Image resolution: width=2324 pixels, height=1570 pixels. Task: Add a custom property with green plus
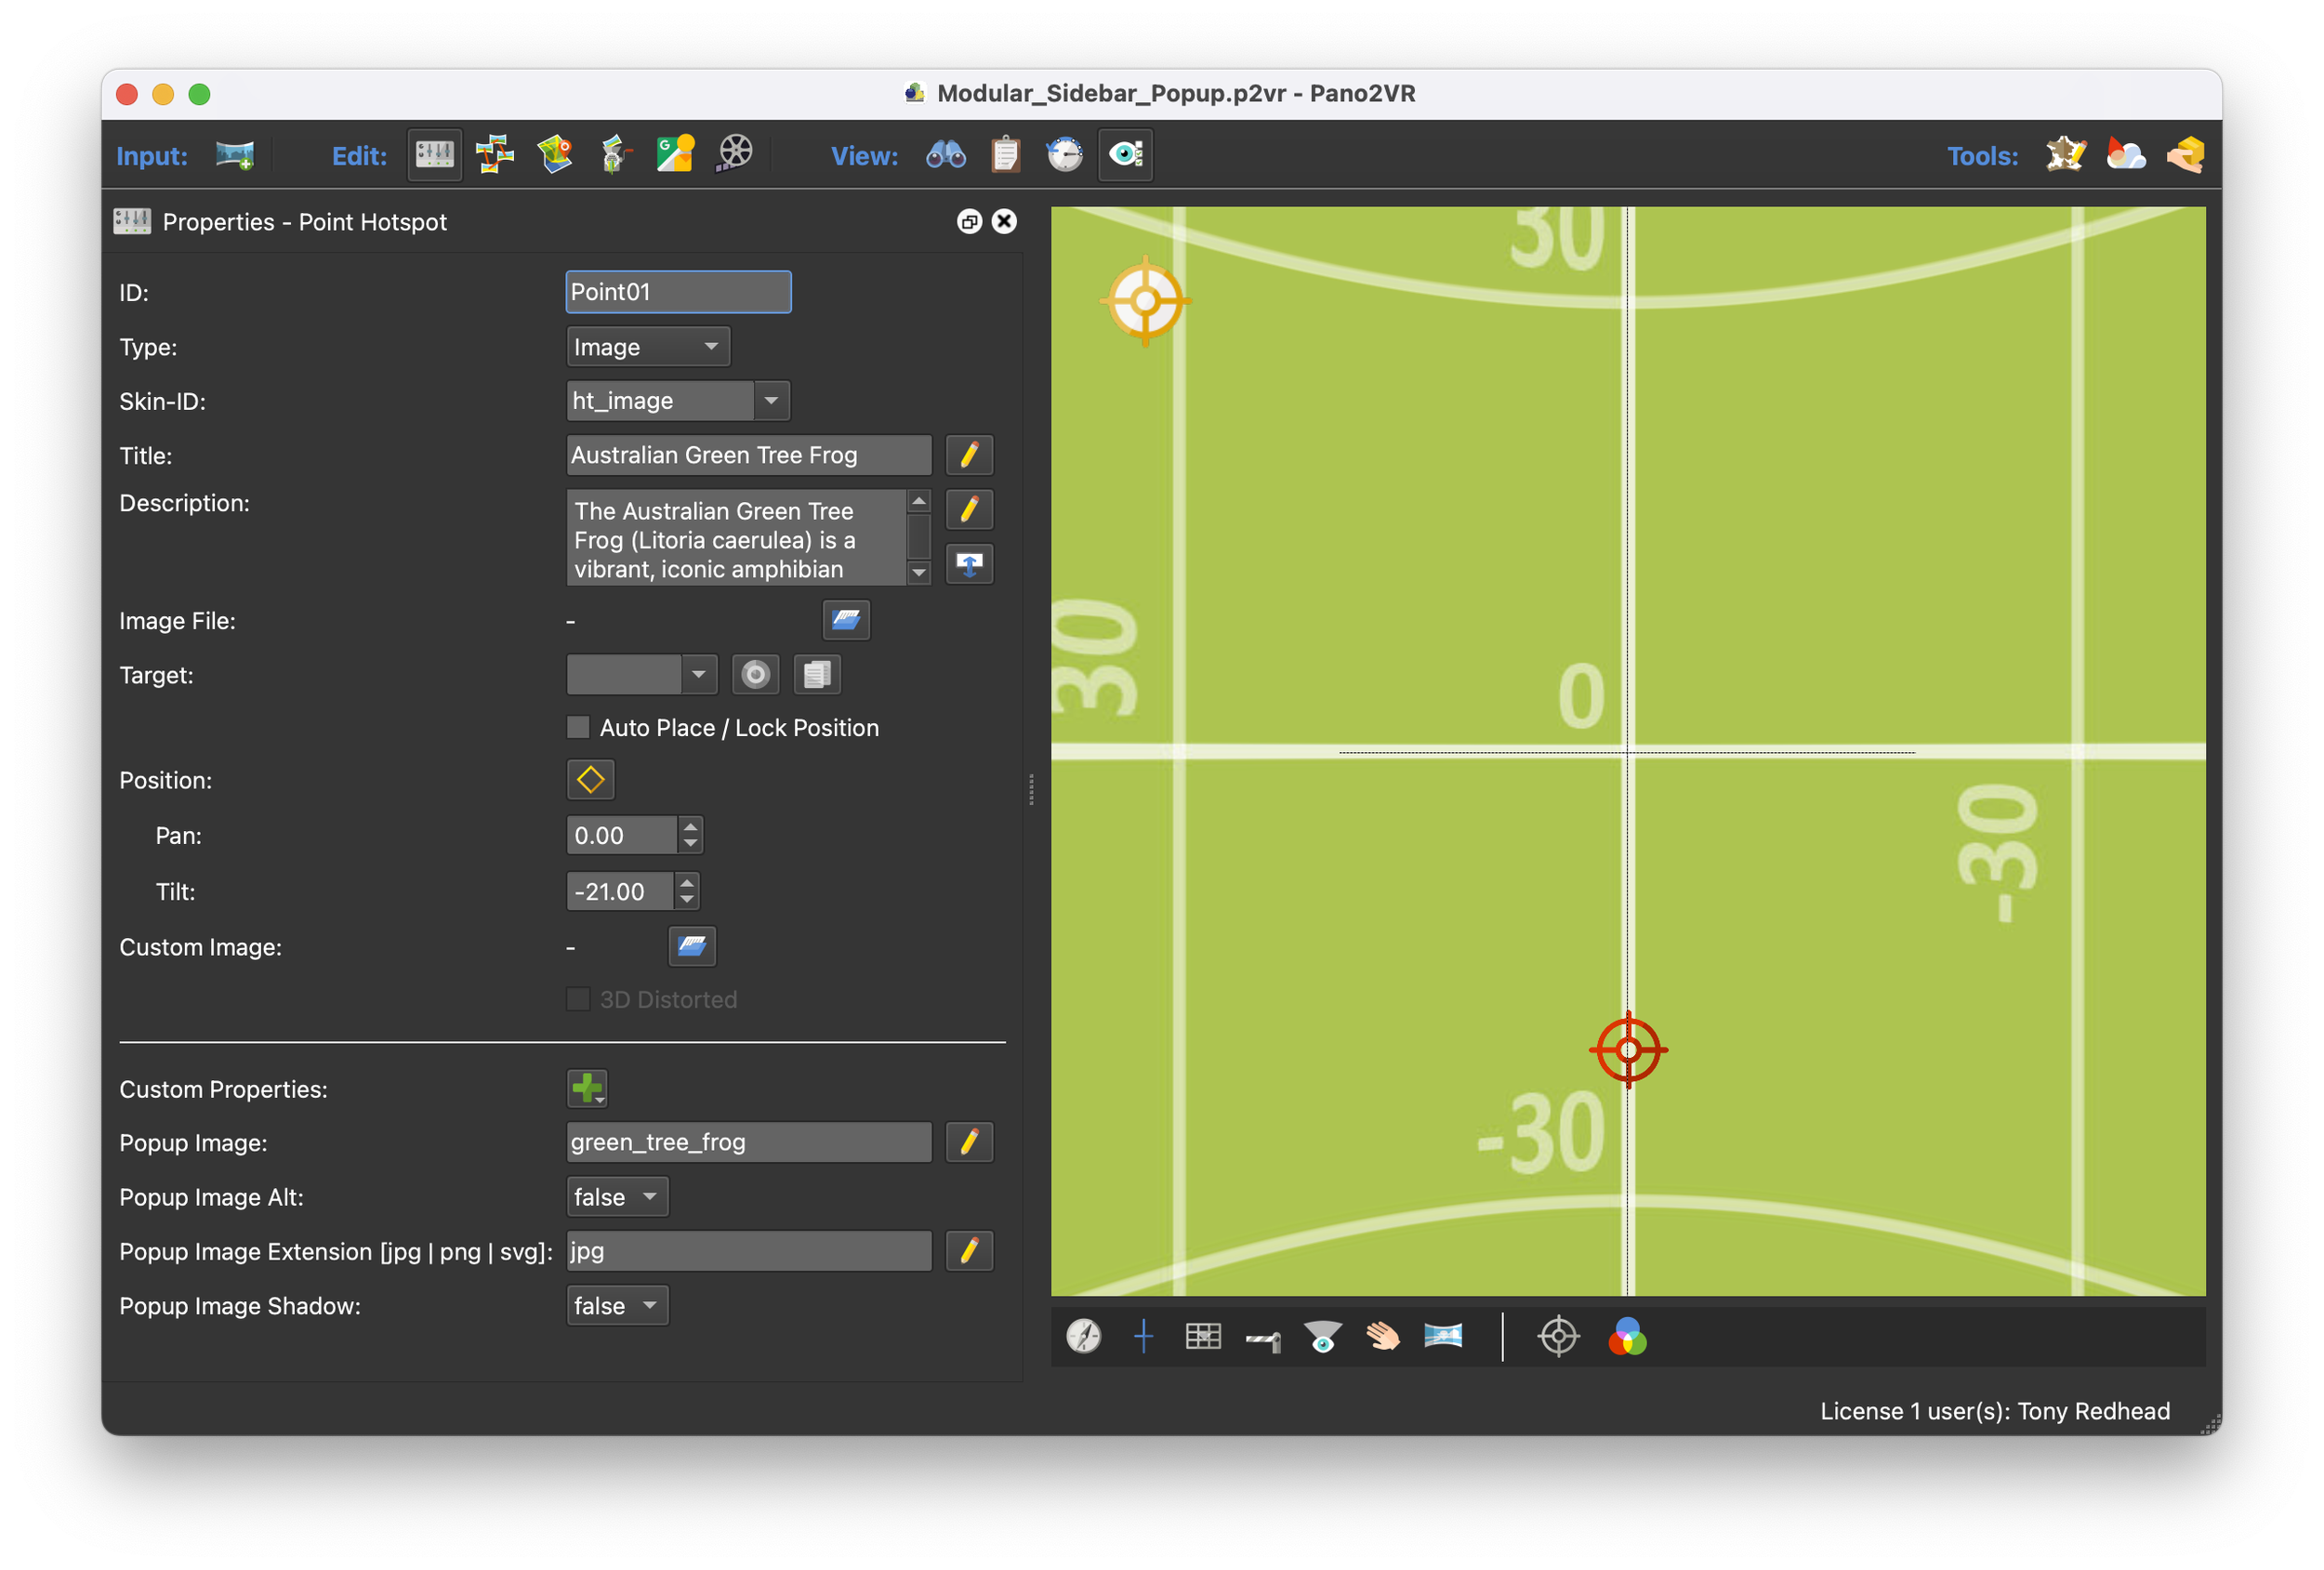point(587,1088)
